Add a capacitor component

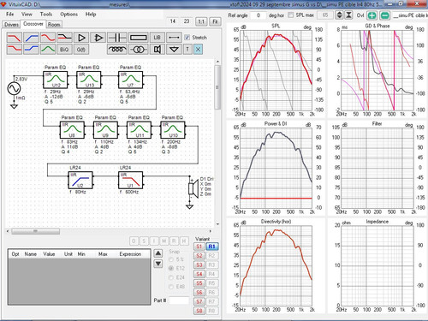pyautogui.click(x=117, y=38)
